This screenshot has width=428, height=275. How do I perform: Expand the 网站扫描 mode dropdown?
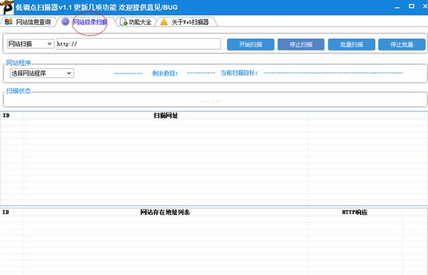coord(31,44)
